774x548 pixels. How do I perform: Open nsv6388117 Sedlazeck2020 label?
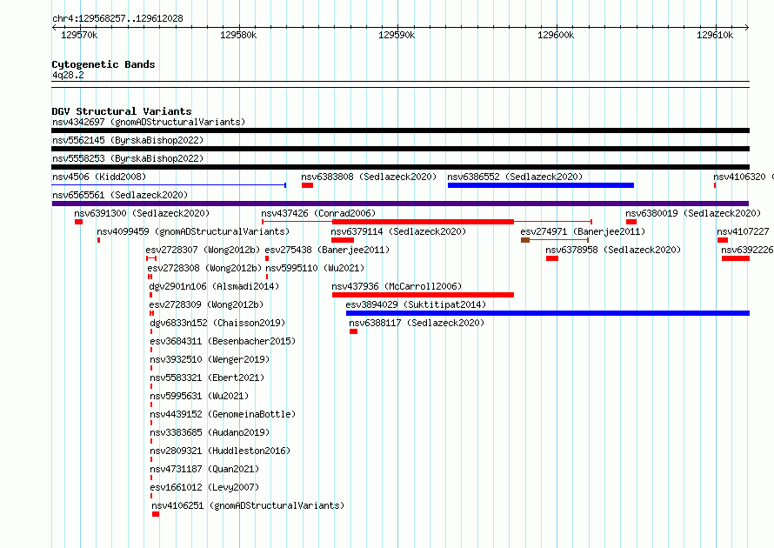pyautogui.click(x=417, y=323)
